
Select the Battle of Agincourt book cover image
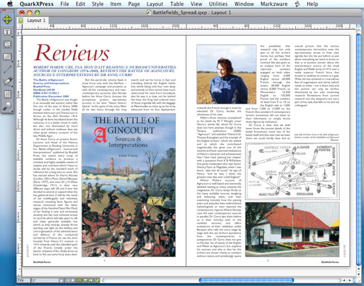click(128, 185)
